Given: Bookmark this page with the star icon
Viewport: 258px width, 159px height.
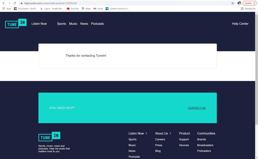Looking at the screenshot, I should pos(233,3).
